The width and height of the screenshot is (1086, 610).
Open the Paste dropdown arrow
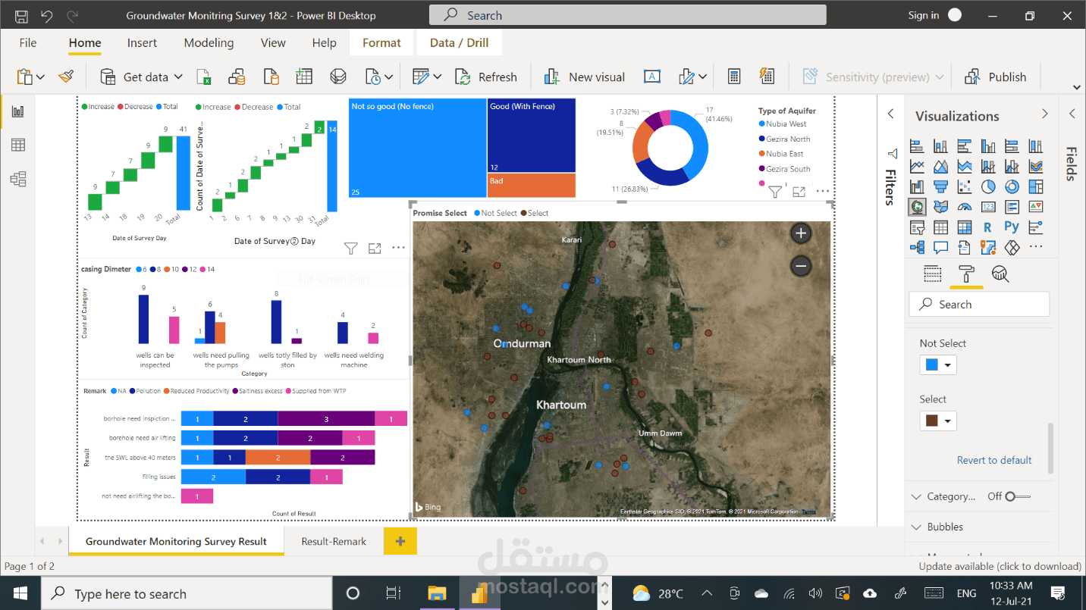click(x=40, y=77)
